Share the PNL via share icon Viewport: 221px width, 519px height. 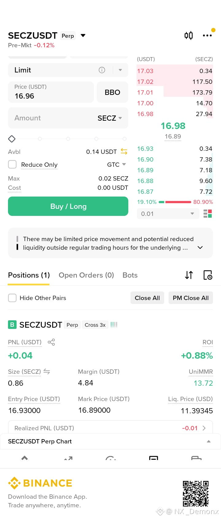point(51,342)
